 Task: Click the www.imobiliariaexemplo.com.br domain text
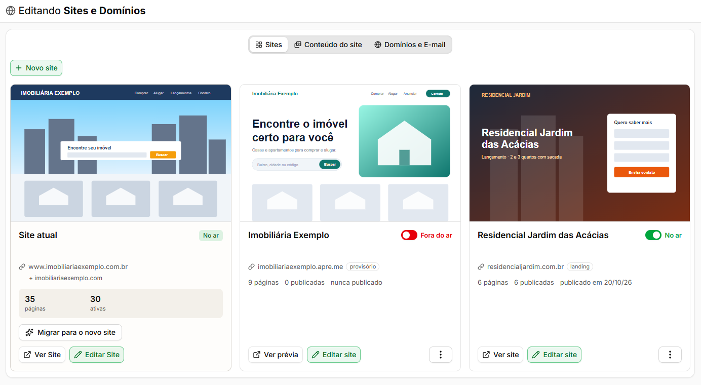coord(78,267)
